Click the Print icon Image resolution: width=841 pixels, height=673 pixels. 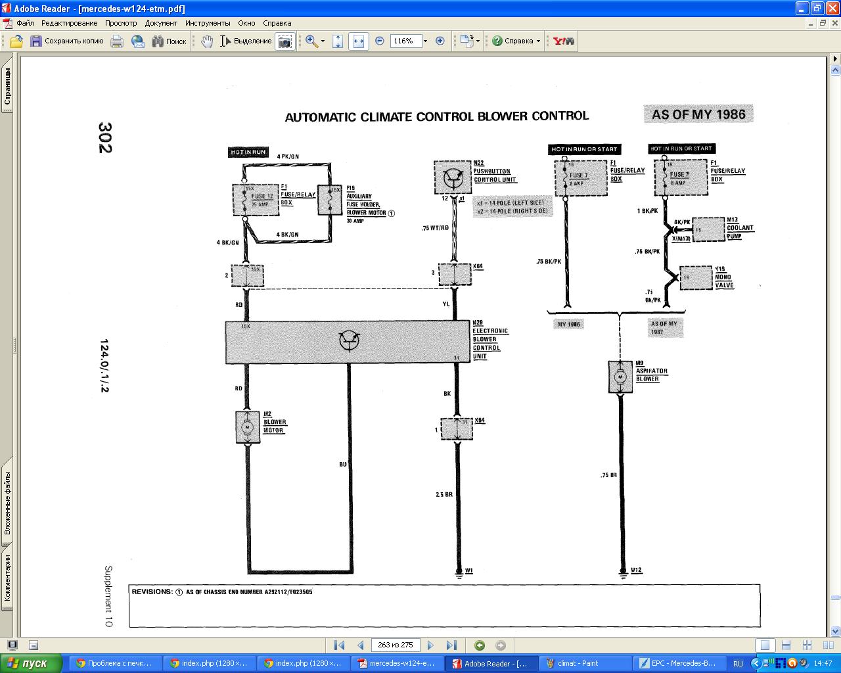click(117, 41)
